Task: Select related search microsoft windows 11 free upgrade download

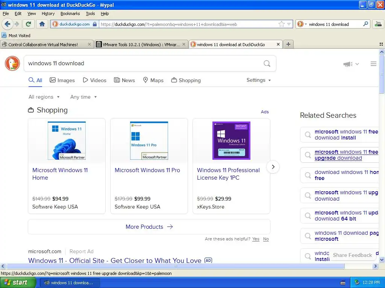Action: point(340,155)
